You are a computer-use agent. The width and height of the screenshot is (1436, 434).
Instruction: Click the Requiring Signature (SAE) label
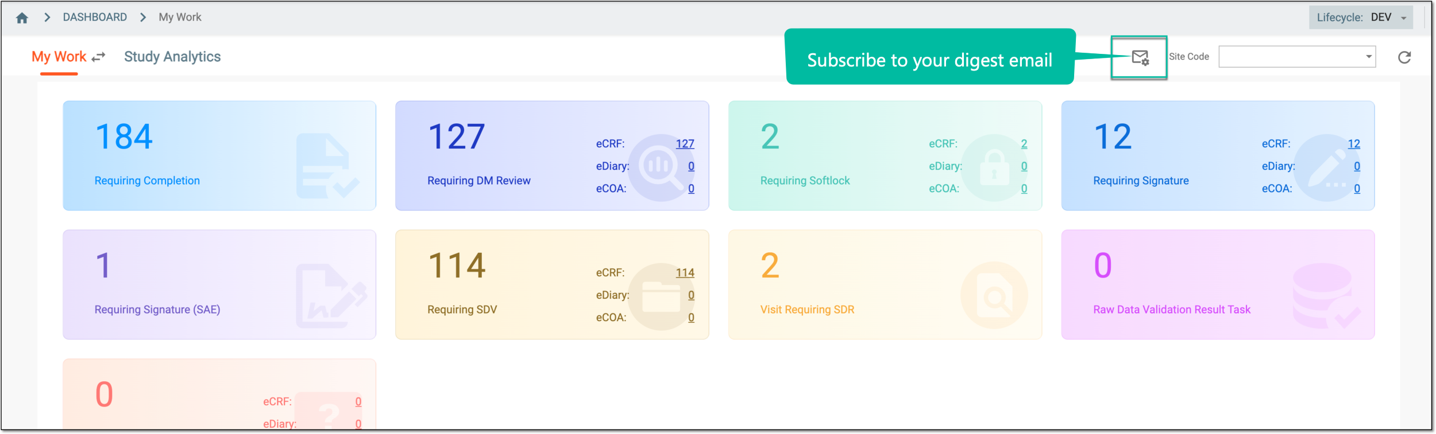tap(157, 310)
